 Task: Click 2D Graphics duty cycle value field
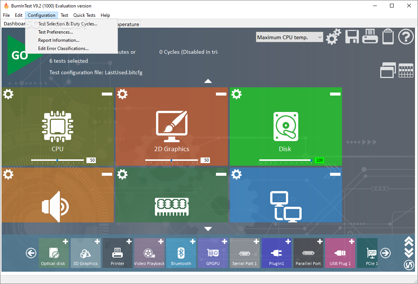[205, 160]
